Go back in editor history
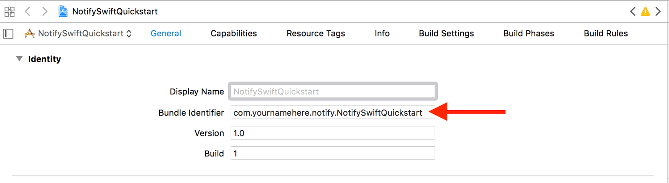The image size is (669, 183). 28,12
